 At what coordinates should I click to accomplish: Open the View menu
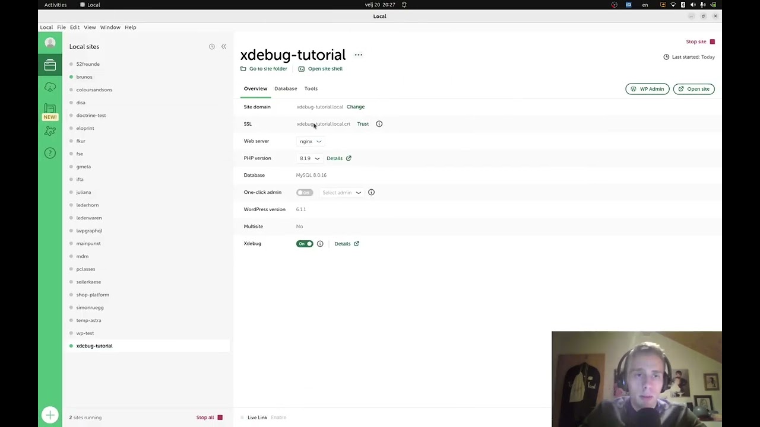[90, 27]
